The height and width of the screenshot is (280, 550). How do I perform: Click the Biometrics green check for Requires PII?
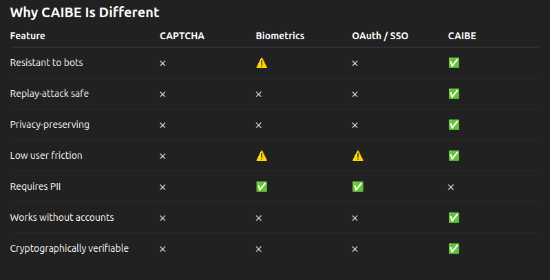pyautogui.click(x=262, y=186)
